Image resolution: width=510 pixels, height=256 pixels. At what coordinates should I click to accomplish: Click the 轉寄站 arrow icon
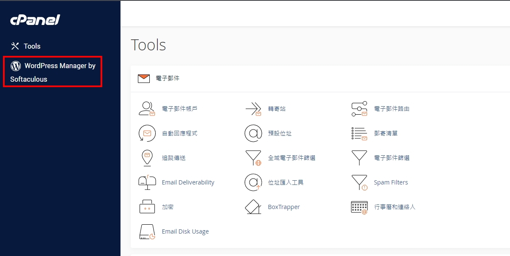click(x=253, y=109)
